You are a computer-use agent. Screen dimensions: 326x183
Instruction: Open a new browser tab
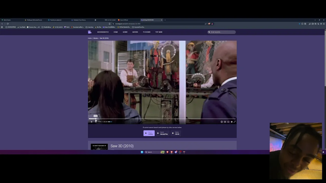point(165,20)
